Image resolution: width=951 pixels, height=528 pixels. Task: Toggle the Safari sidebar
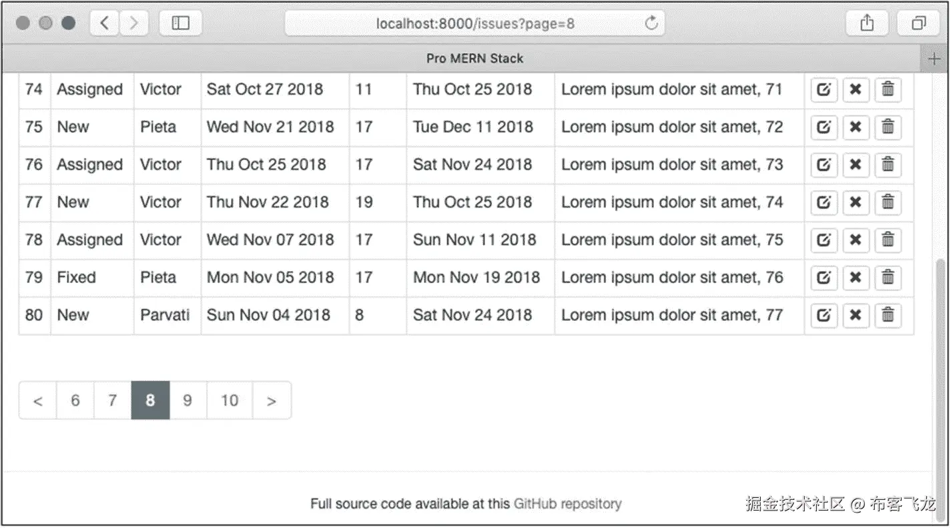tap(180, 23)
